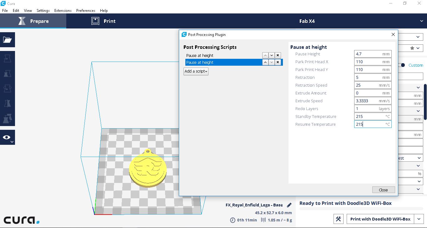Select the Move tool in the left toolbar
The image size is (427, 228).
coord(7,58)
